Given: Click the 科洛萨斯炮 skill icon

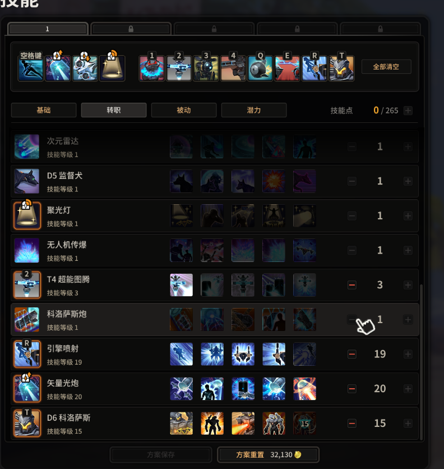Looking at the screenshot, I should pyautogui.click(x=26, y=319).
